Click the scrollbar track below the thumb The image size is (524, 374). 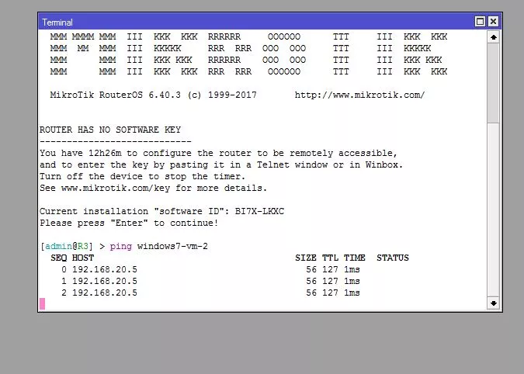point(493,210)
